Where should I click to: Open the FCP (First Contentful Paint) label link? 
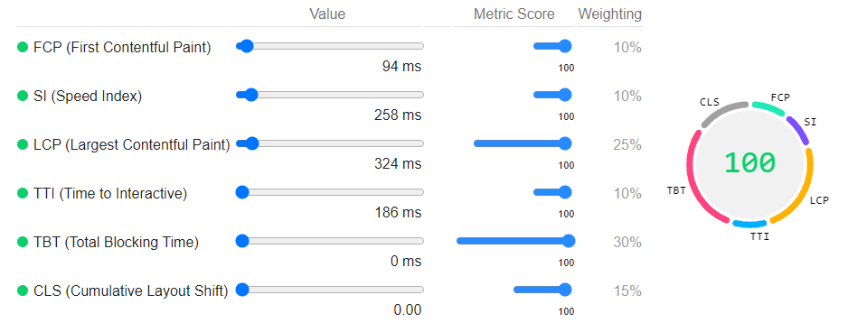[x=122, y=48]
